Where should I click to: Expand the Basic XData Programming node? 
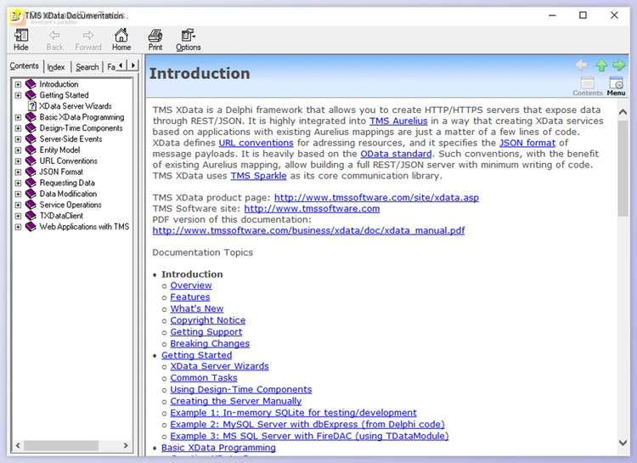[x=18, y=117]
